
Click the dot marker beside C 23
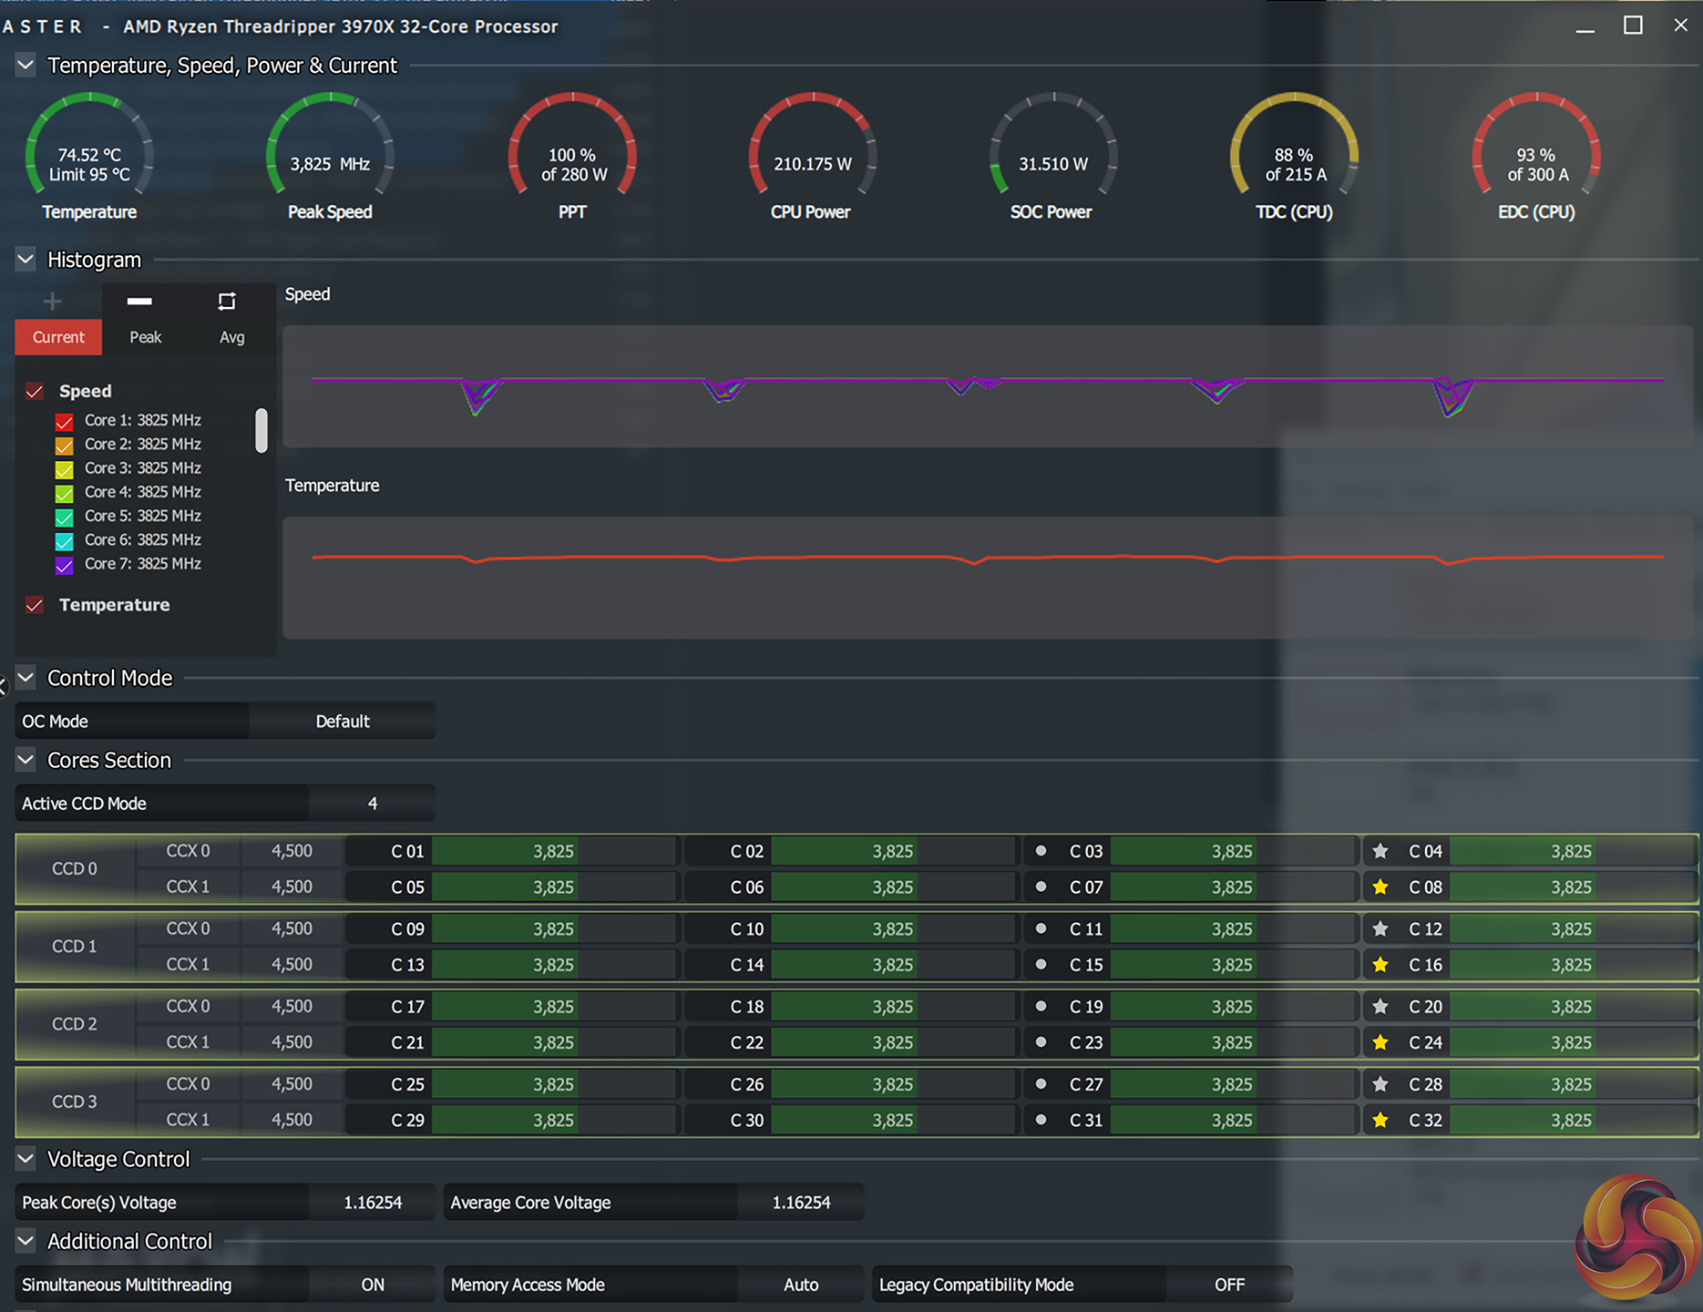coord(1041,1041)
